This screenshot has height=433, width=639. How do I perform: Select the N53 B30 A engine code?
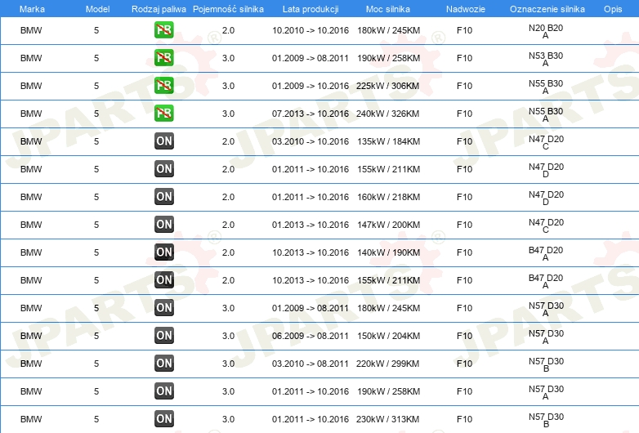click(x=546, y=59)
